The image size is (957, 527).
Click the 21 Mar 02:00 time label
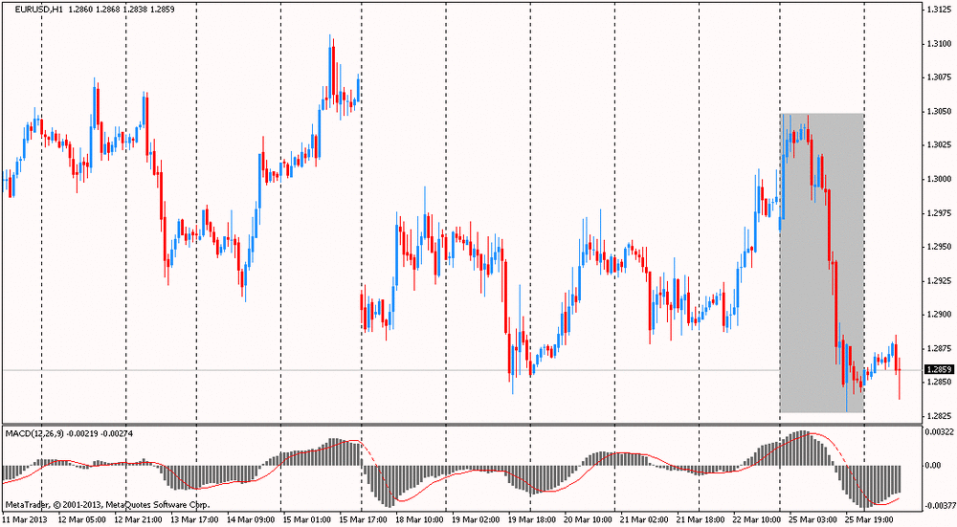point(645,520)
